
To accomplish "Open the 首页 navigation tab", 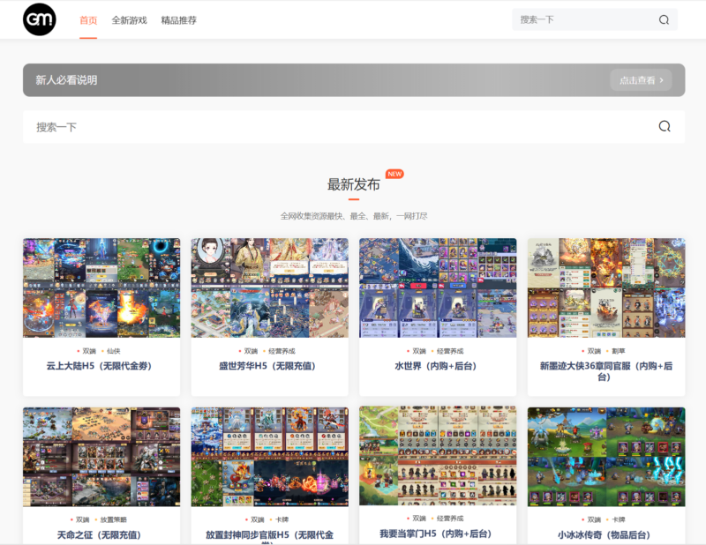I will (x=88, y=20).
